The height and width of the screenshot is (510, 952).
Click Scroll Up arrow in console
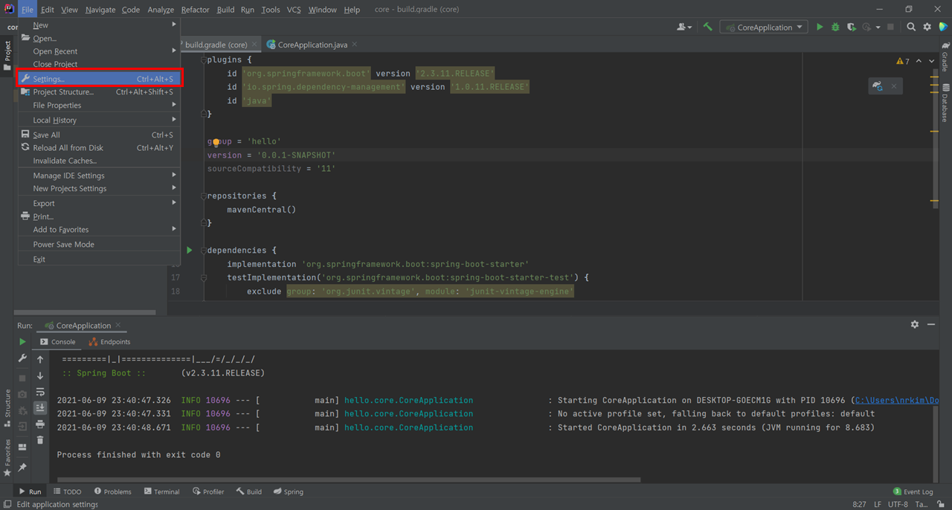[40, 359]
